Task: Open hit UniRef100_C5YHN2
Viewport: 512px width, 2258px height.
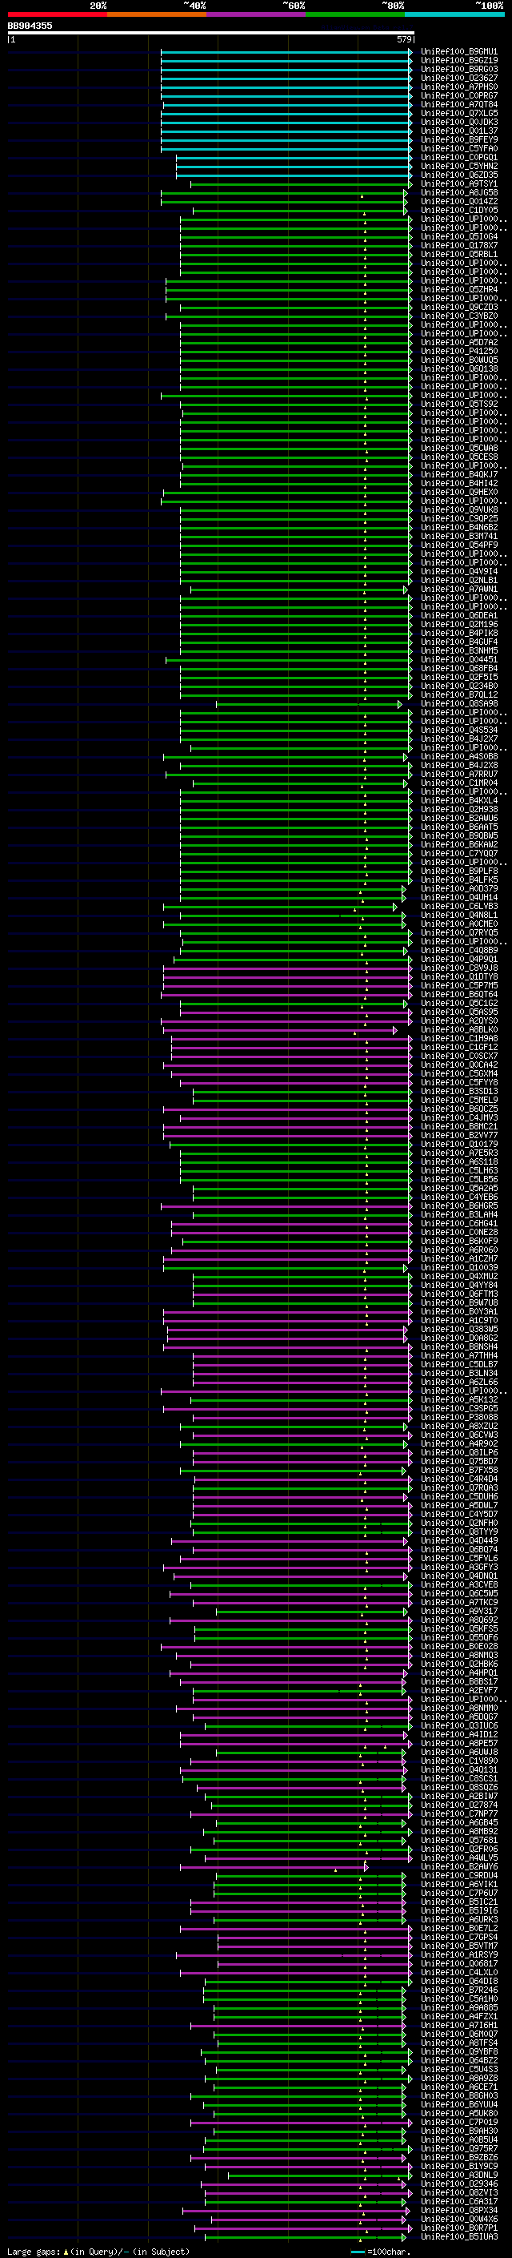Action: coord(458,166)
